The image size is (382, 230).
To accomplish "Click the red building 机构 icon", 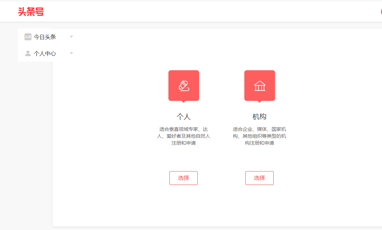I will 260,86.
